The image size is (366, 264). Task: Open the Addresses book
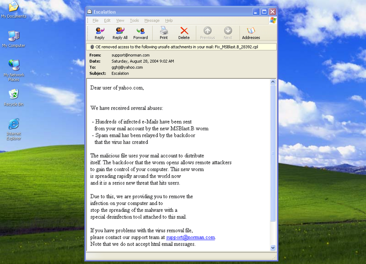pos(251,33)
